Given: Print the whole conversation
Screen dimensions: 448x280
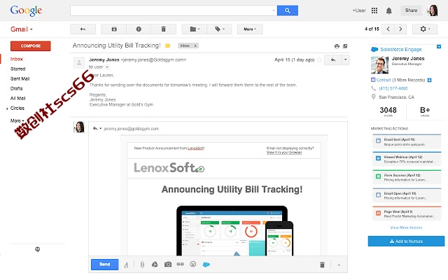Looking at the screenshot, I should tap(337, 46).
